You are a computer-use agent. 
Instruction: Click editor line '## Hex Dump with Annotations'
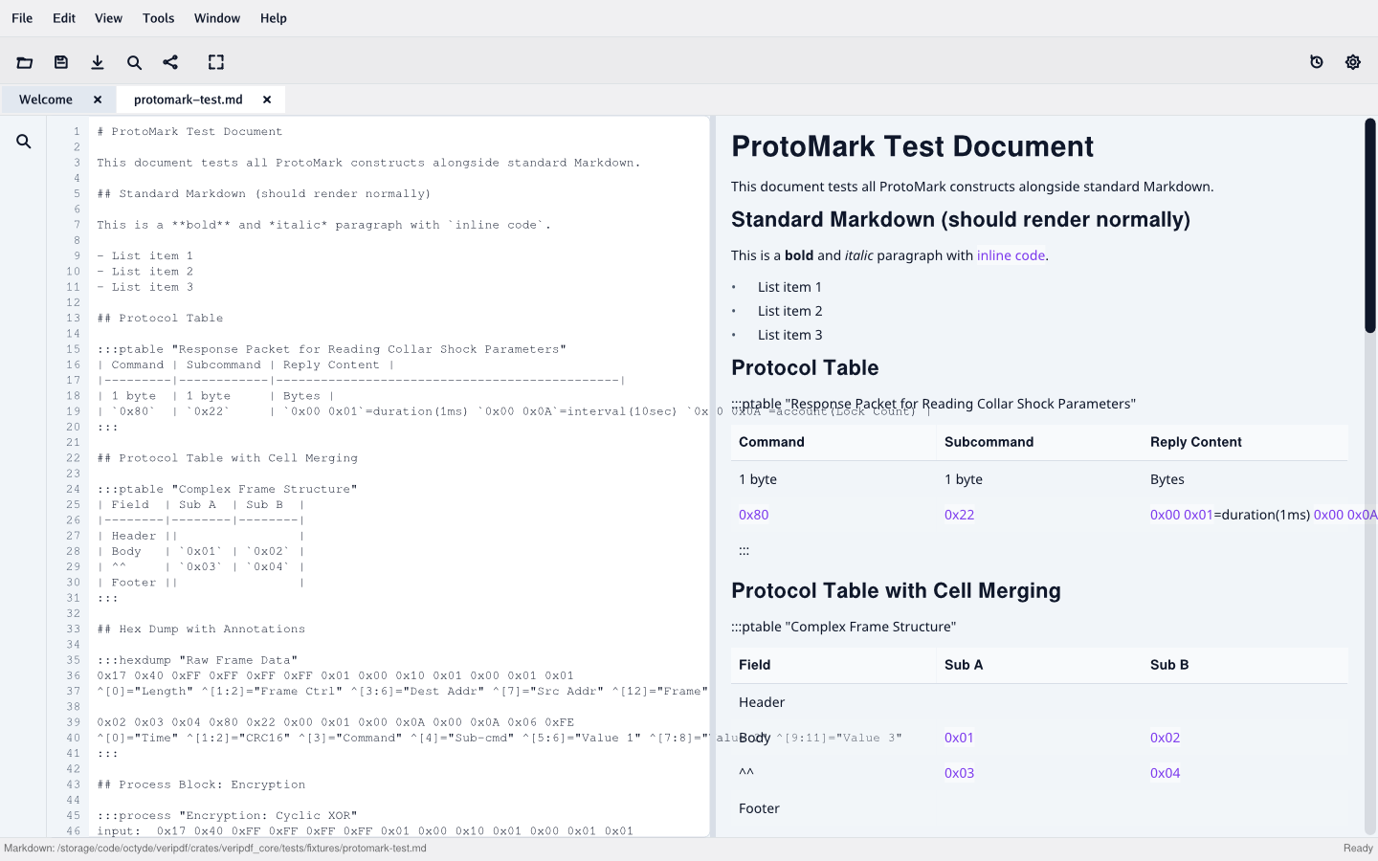coord(201,629)
